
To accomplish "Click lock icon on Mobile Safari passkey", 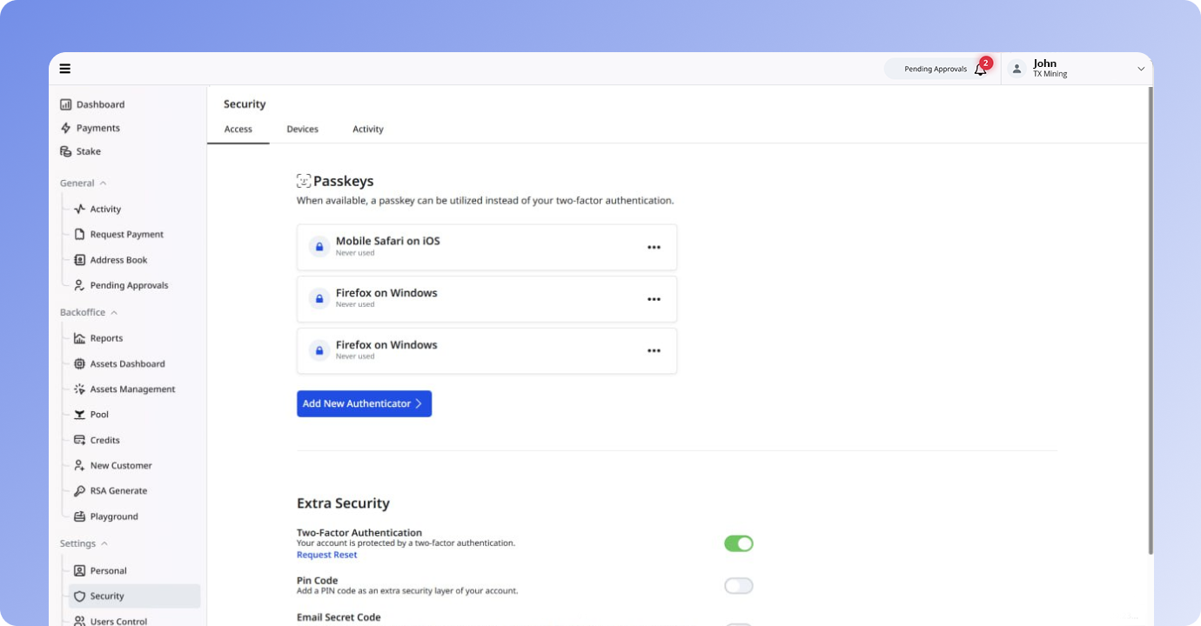I will (319, 247).
